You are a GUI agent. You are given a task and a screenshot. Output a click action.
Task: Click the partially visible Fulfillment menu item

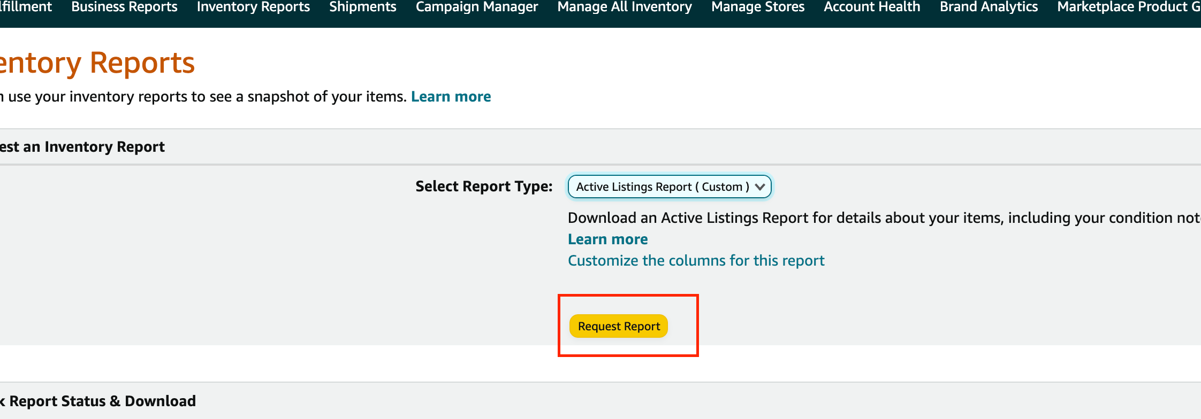[26, 7]
